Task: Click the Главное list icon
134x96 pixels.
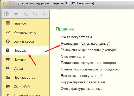Action: click(8, 23)
